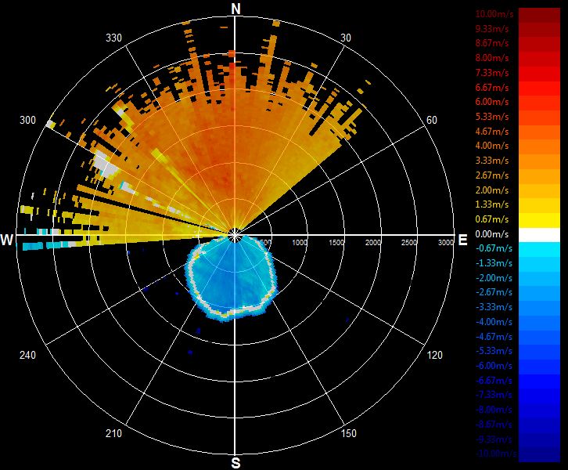568x470 pixels.
Task: Click the 0.00m/s legend label
Action: (492, 234)
